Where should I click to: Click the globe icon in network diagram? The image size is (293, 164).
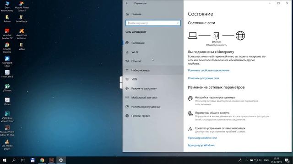[240, 36]
